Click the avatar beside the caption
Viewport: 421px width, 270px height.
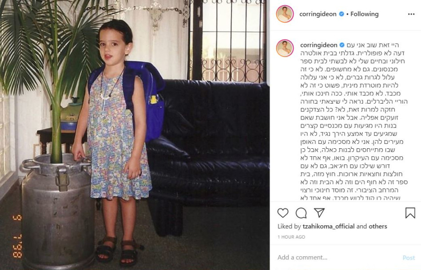click(285, 48)
